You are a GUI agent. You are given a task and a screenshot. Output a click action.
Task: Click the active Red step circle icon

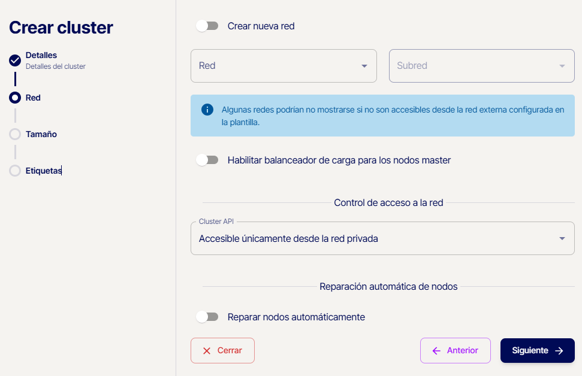pyautogui.click(x=15, y=98)
